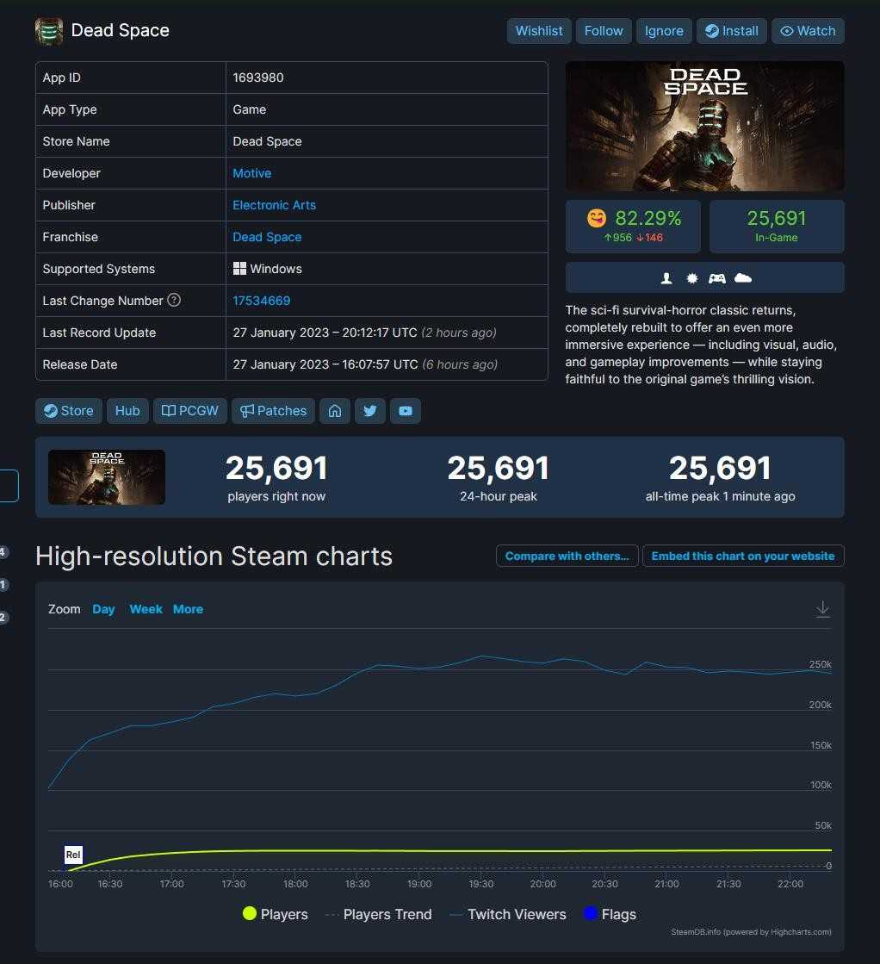The width and height of the screenshot is (880, 964).
Task: Click the Rel release flag marker on chart
Action: (73, 855)
